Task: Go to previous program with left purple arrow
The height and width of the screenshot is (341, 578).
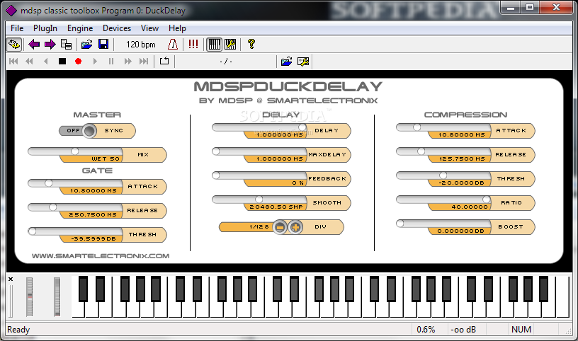Action: point(34,45)
